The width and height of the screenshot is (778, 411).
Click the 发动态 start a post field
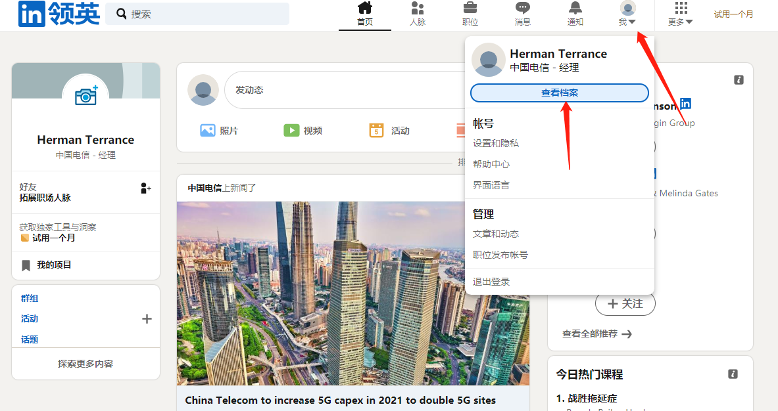tap(345, 90)
